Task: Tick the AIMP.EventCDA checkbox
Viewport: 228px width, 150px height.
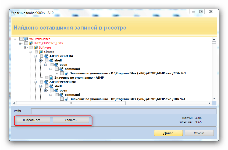Action: (x=41, y=56)
